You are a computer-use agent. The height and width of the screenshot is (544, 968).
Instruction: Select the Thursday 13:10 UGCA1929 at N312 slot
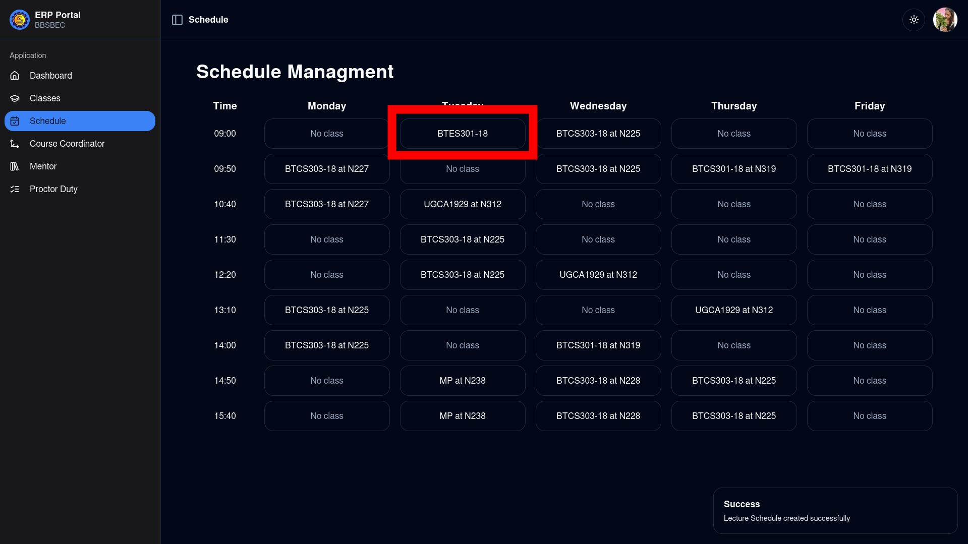click(733, 310)
